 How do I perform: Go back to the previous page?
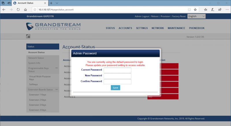tap(4, 10)
